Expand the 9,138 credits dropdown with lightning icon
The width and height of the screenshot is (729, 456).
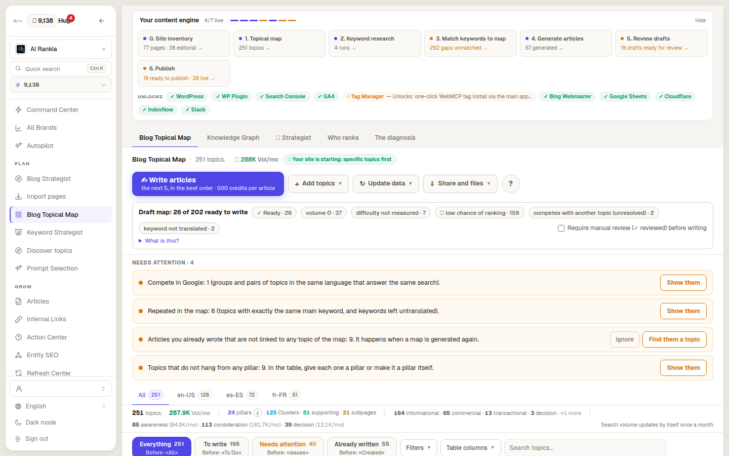(x=61, y=85)
